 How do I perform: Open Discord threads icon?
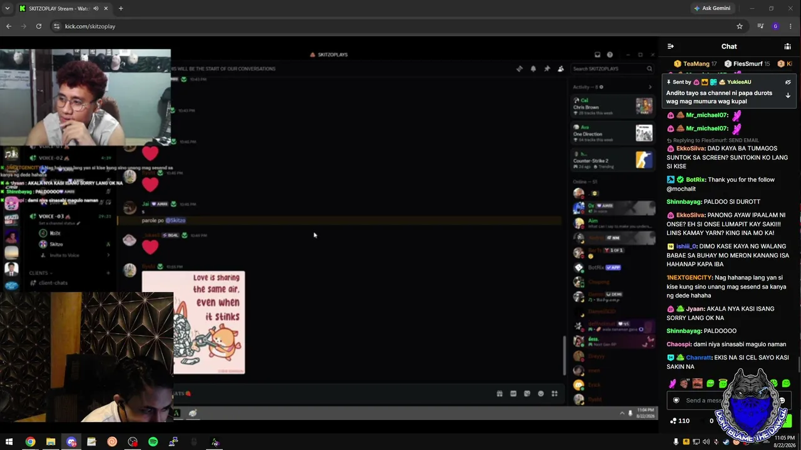tap(519, 69)
